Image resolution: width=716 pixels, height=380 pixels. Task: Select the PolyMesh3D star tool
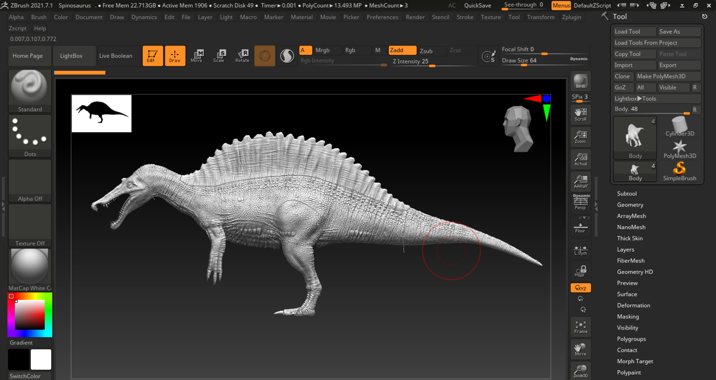coord(679,149)
